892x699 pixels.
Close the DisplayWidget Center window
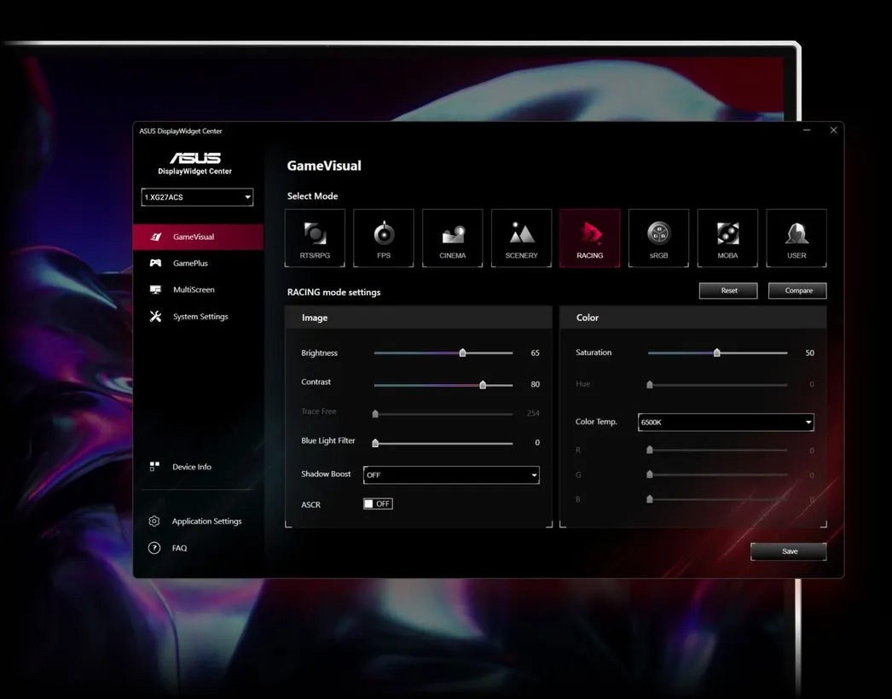pyautogui.click(x=833, y=131)
